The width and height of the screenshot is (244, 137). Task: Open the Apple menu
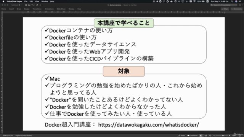tap(3, 2)
